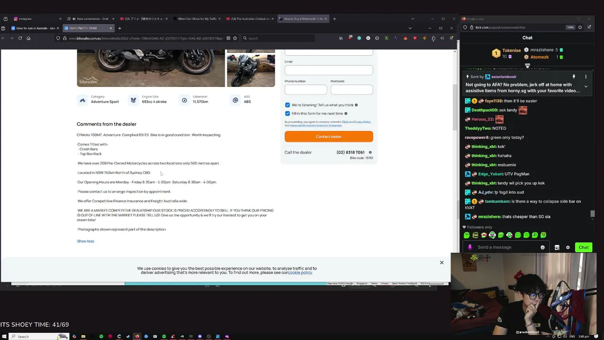Image resolution: width=604 pixels, height=340 pixels.
Task: Open the tracking protection shield in bikesales window
Action: coord(58,38)
